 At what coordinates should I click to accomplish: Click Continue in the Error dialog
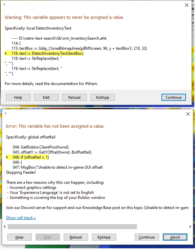point(147,237)
